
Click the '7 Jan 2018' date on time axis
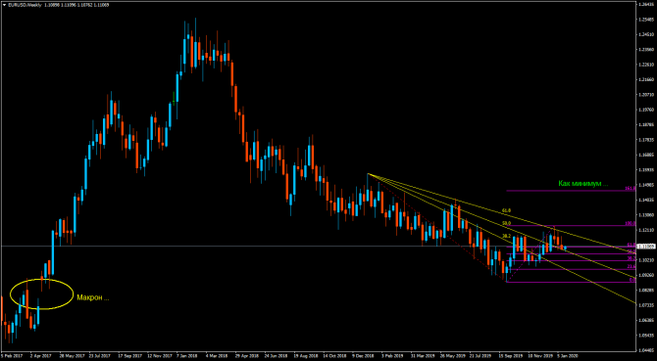coord(187,356)
